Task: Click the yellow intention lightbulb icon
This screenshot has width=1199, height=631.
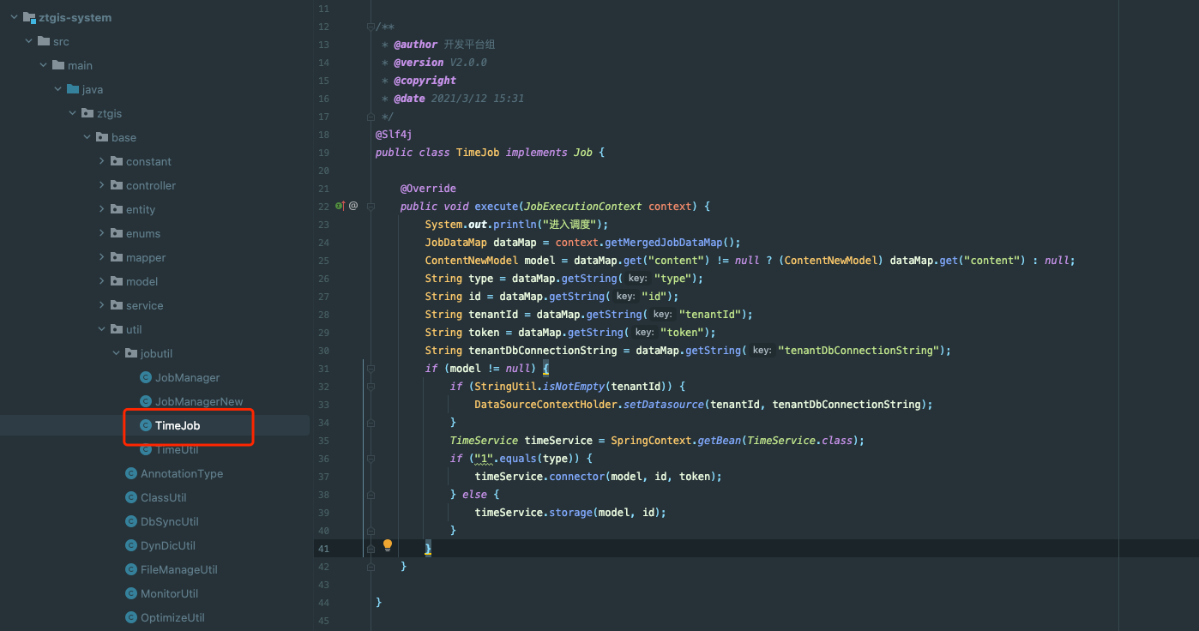Action: 388,545
